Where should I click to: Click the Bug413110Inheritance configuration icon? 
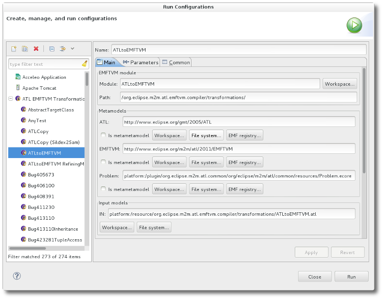(23, 229)
